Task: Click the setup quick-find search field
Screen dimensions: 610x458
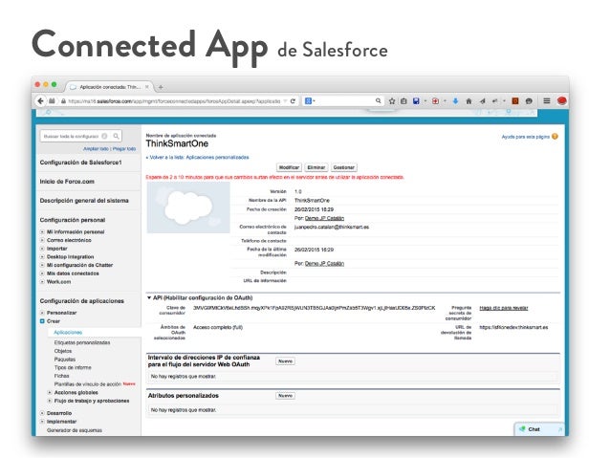Action: tap(70, 137)
